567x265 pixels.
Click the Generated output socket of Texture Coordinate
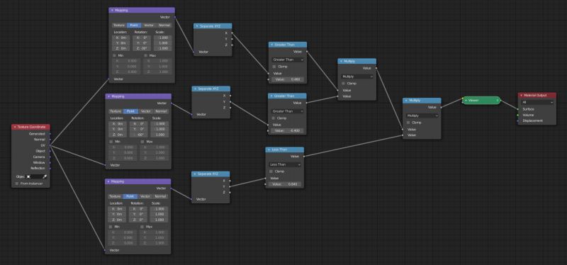coord(50,134)
